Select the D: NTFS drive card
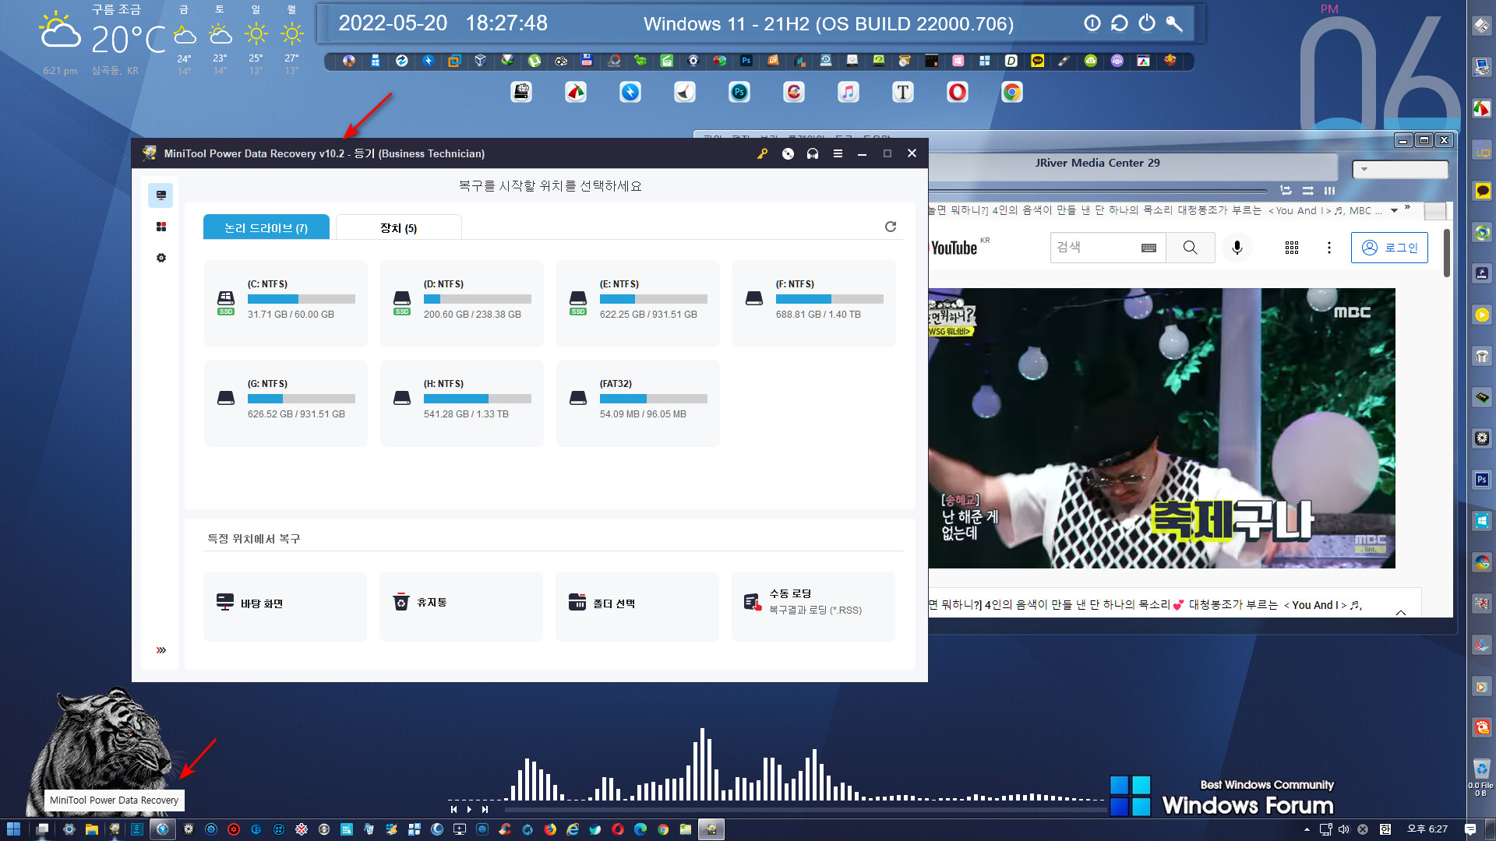The height and width of the screenshot is (841, 1496). 461,303
